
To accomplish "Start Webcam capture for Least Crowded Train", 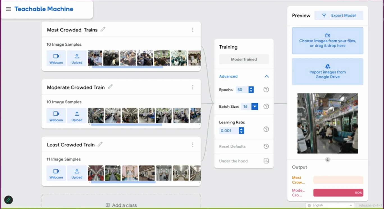I will pyautogui.click(x=56, y=173).
